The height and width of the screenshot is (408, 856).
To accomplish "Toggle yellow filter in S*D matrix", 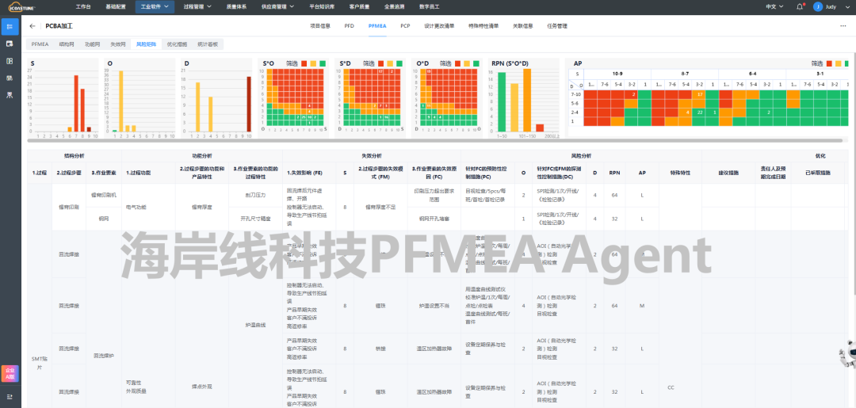I will 390,64.
